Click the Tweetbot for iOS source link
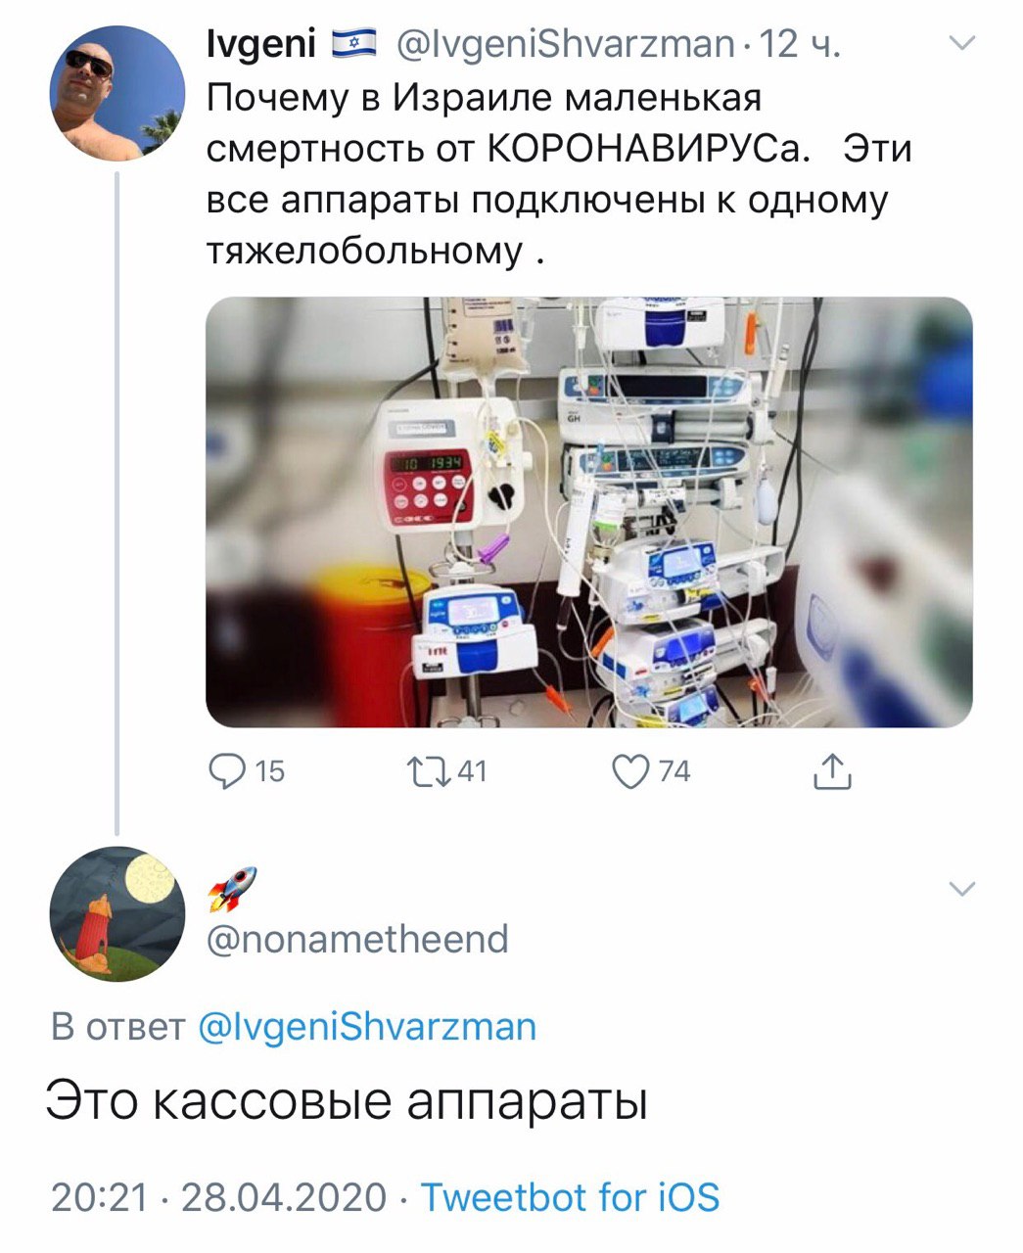 point(570,1197)
